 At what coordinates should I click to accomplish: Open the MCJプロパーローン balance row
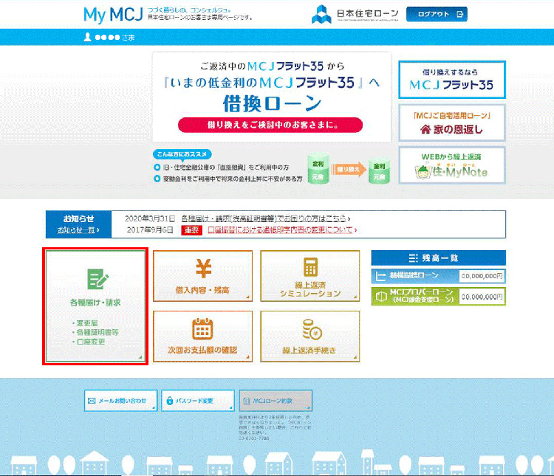[x=439, y=296]
